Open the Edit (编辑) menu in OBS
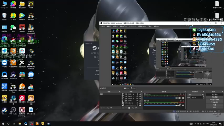Viewport: 224px width, 126px height. pyautogui.click(x=109, y=26)
